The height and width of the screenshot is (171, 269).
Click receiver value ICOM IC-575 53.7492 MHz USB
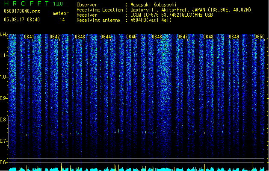point(171,15)
